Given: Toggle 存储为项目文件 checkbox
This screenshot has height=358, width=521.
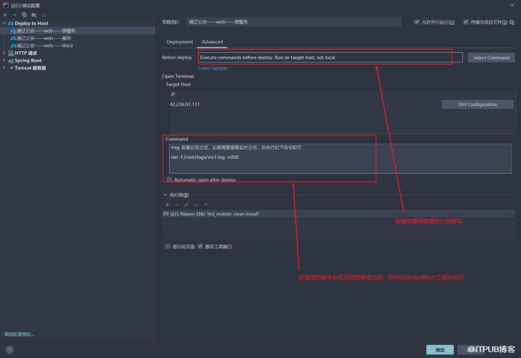Looking at the screenshot, I should click(465, 22).
